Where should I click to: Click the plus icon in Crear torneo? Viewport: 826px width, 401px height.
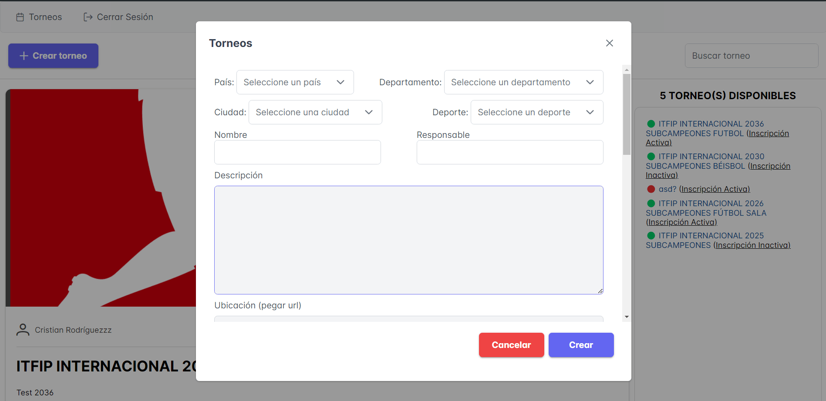click(x=24, y=56)
